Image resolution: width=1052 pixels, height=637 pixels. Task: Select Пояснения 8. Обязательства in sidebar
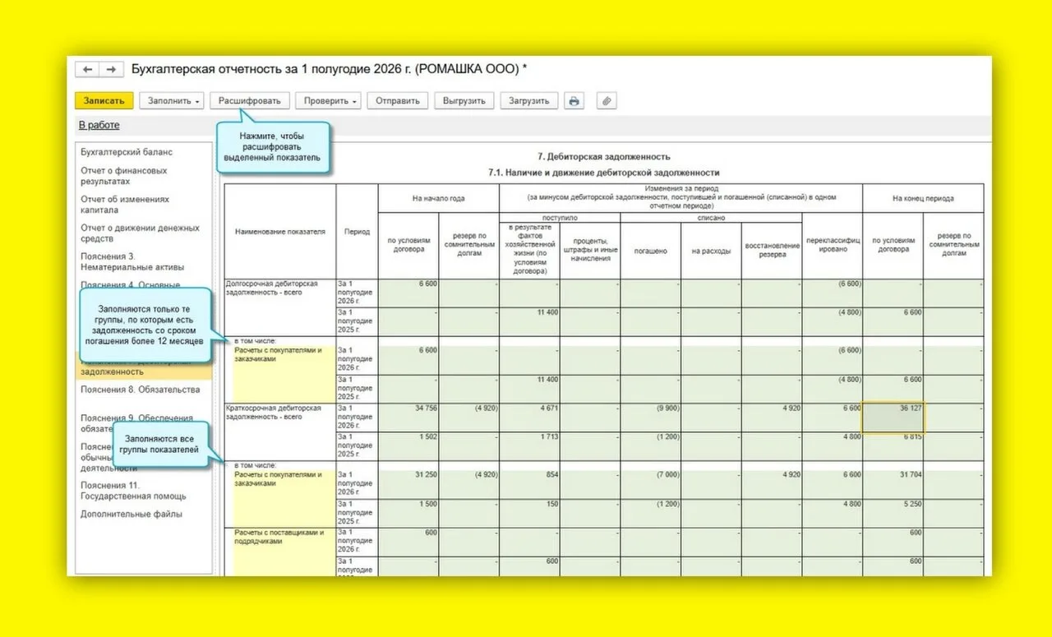[140, 390]
